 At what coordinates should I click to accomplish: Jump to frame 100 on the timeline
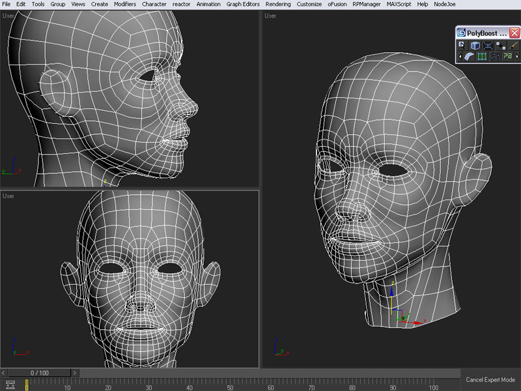433,387
